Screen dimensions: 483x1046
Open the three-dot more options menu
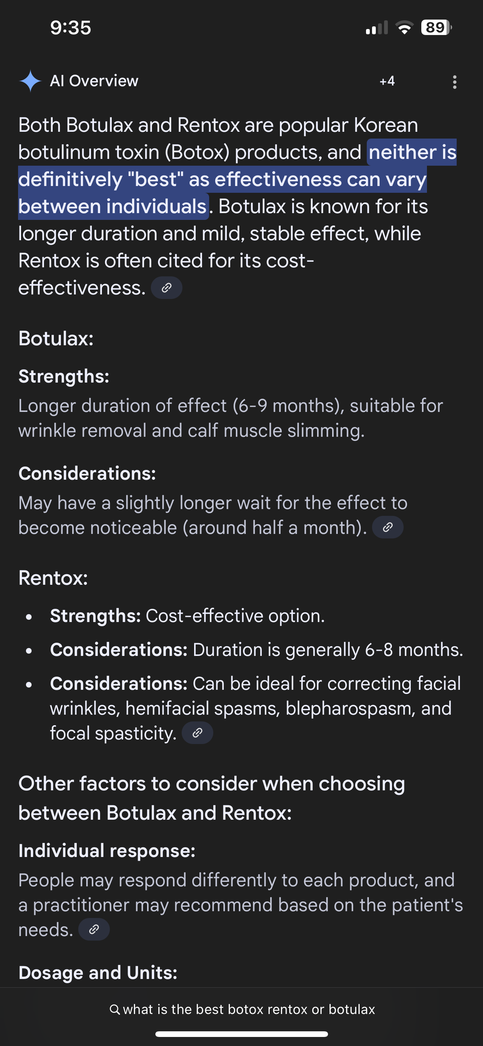(x=454, y=82)
